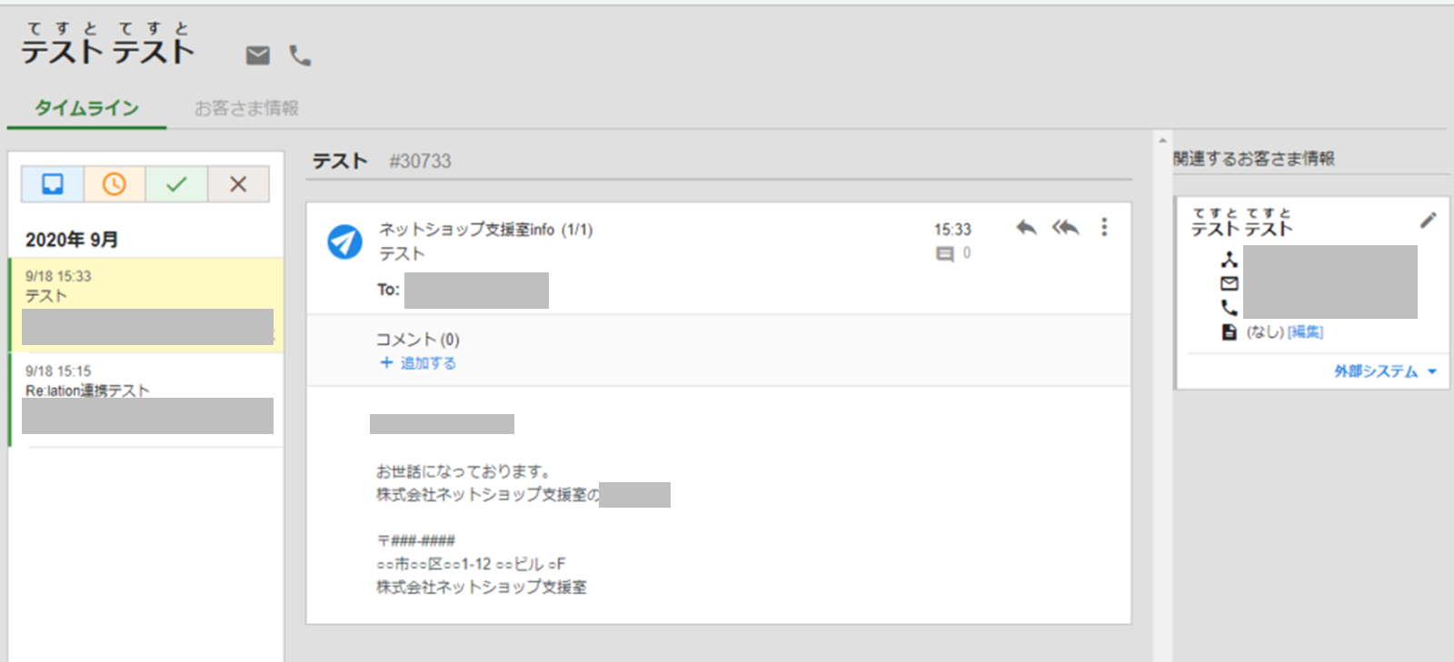The width and height of the screenshot is (1454, 662).
Task: Open the お客さま情報 tab
Action: click(246, 108)
